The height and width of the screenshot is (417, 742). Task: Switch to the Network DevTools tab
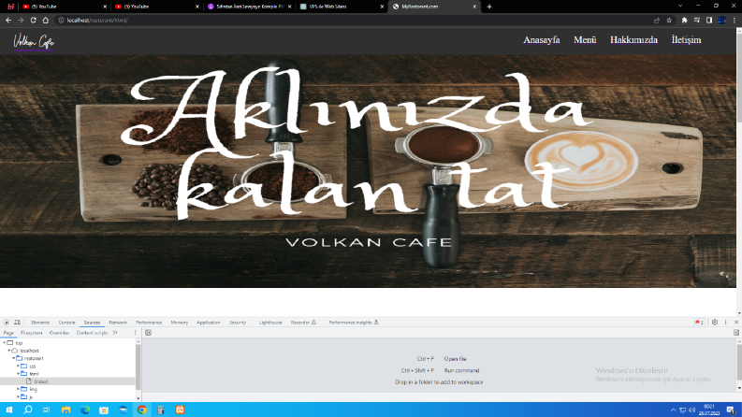pos(118,323)
